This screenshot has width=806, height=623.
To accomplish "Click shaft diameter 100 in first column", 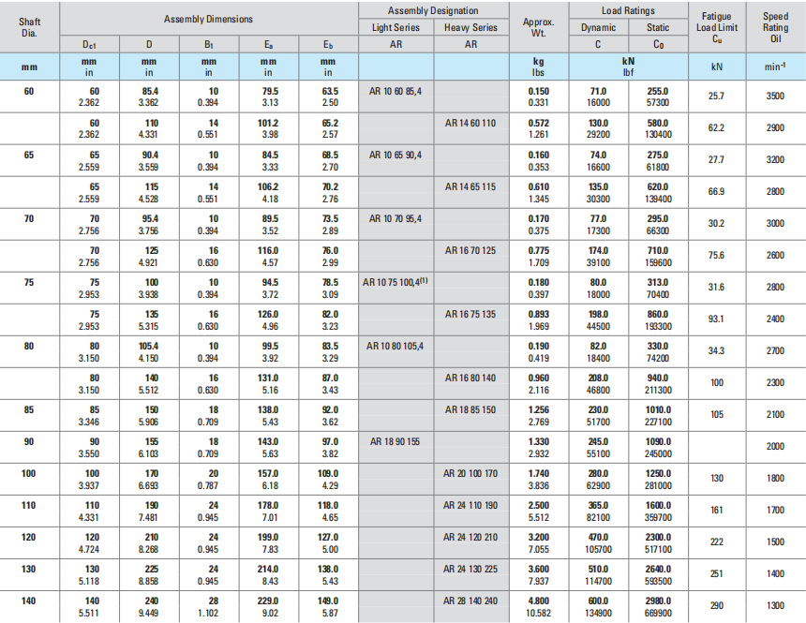I will [29, 473].
